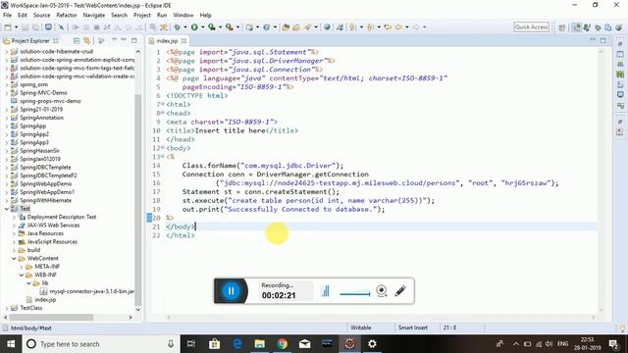
Task: Expand the META-INF folder
Action: pyautogui.click(x=22, y=267)
